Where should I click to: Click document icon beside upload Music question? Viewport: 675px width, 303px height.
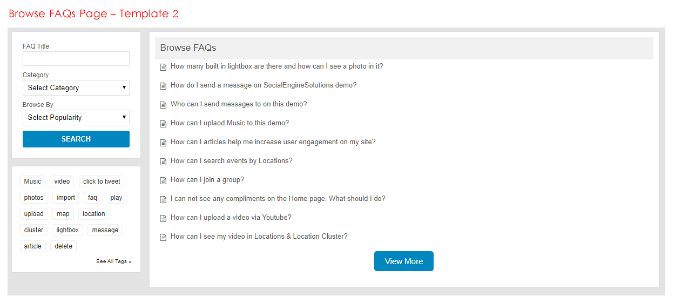click(x=163, y=124)
